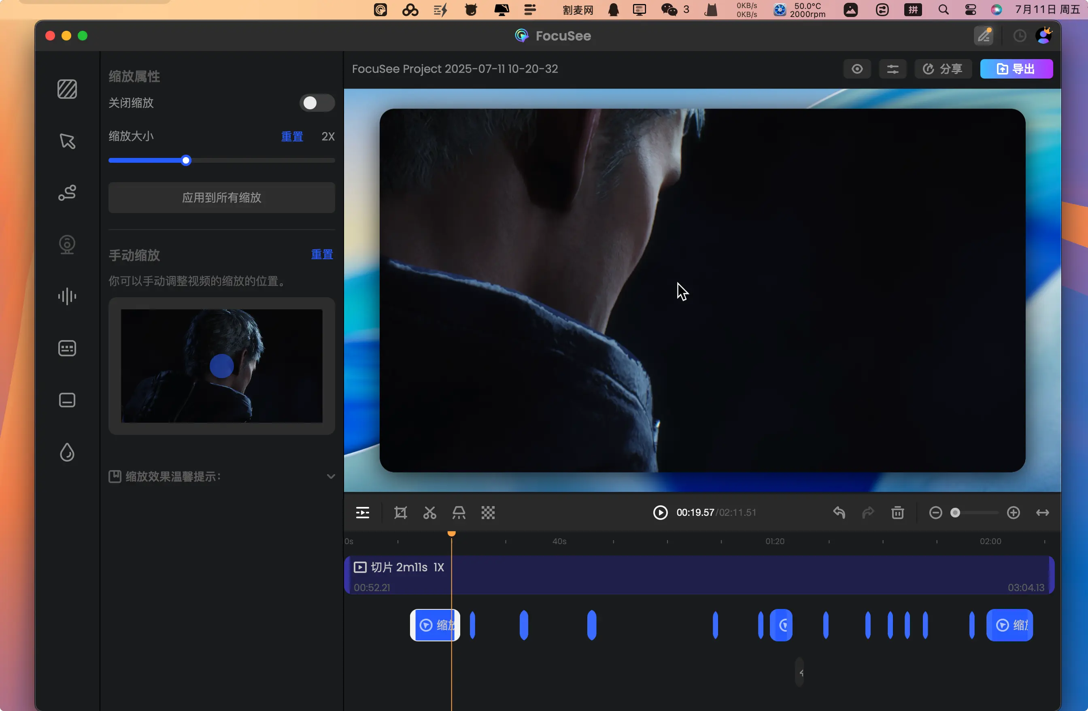1088x711 pixels.
Task: Click the crop tool in timeline toolbar
Action: point(400,513)
